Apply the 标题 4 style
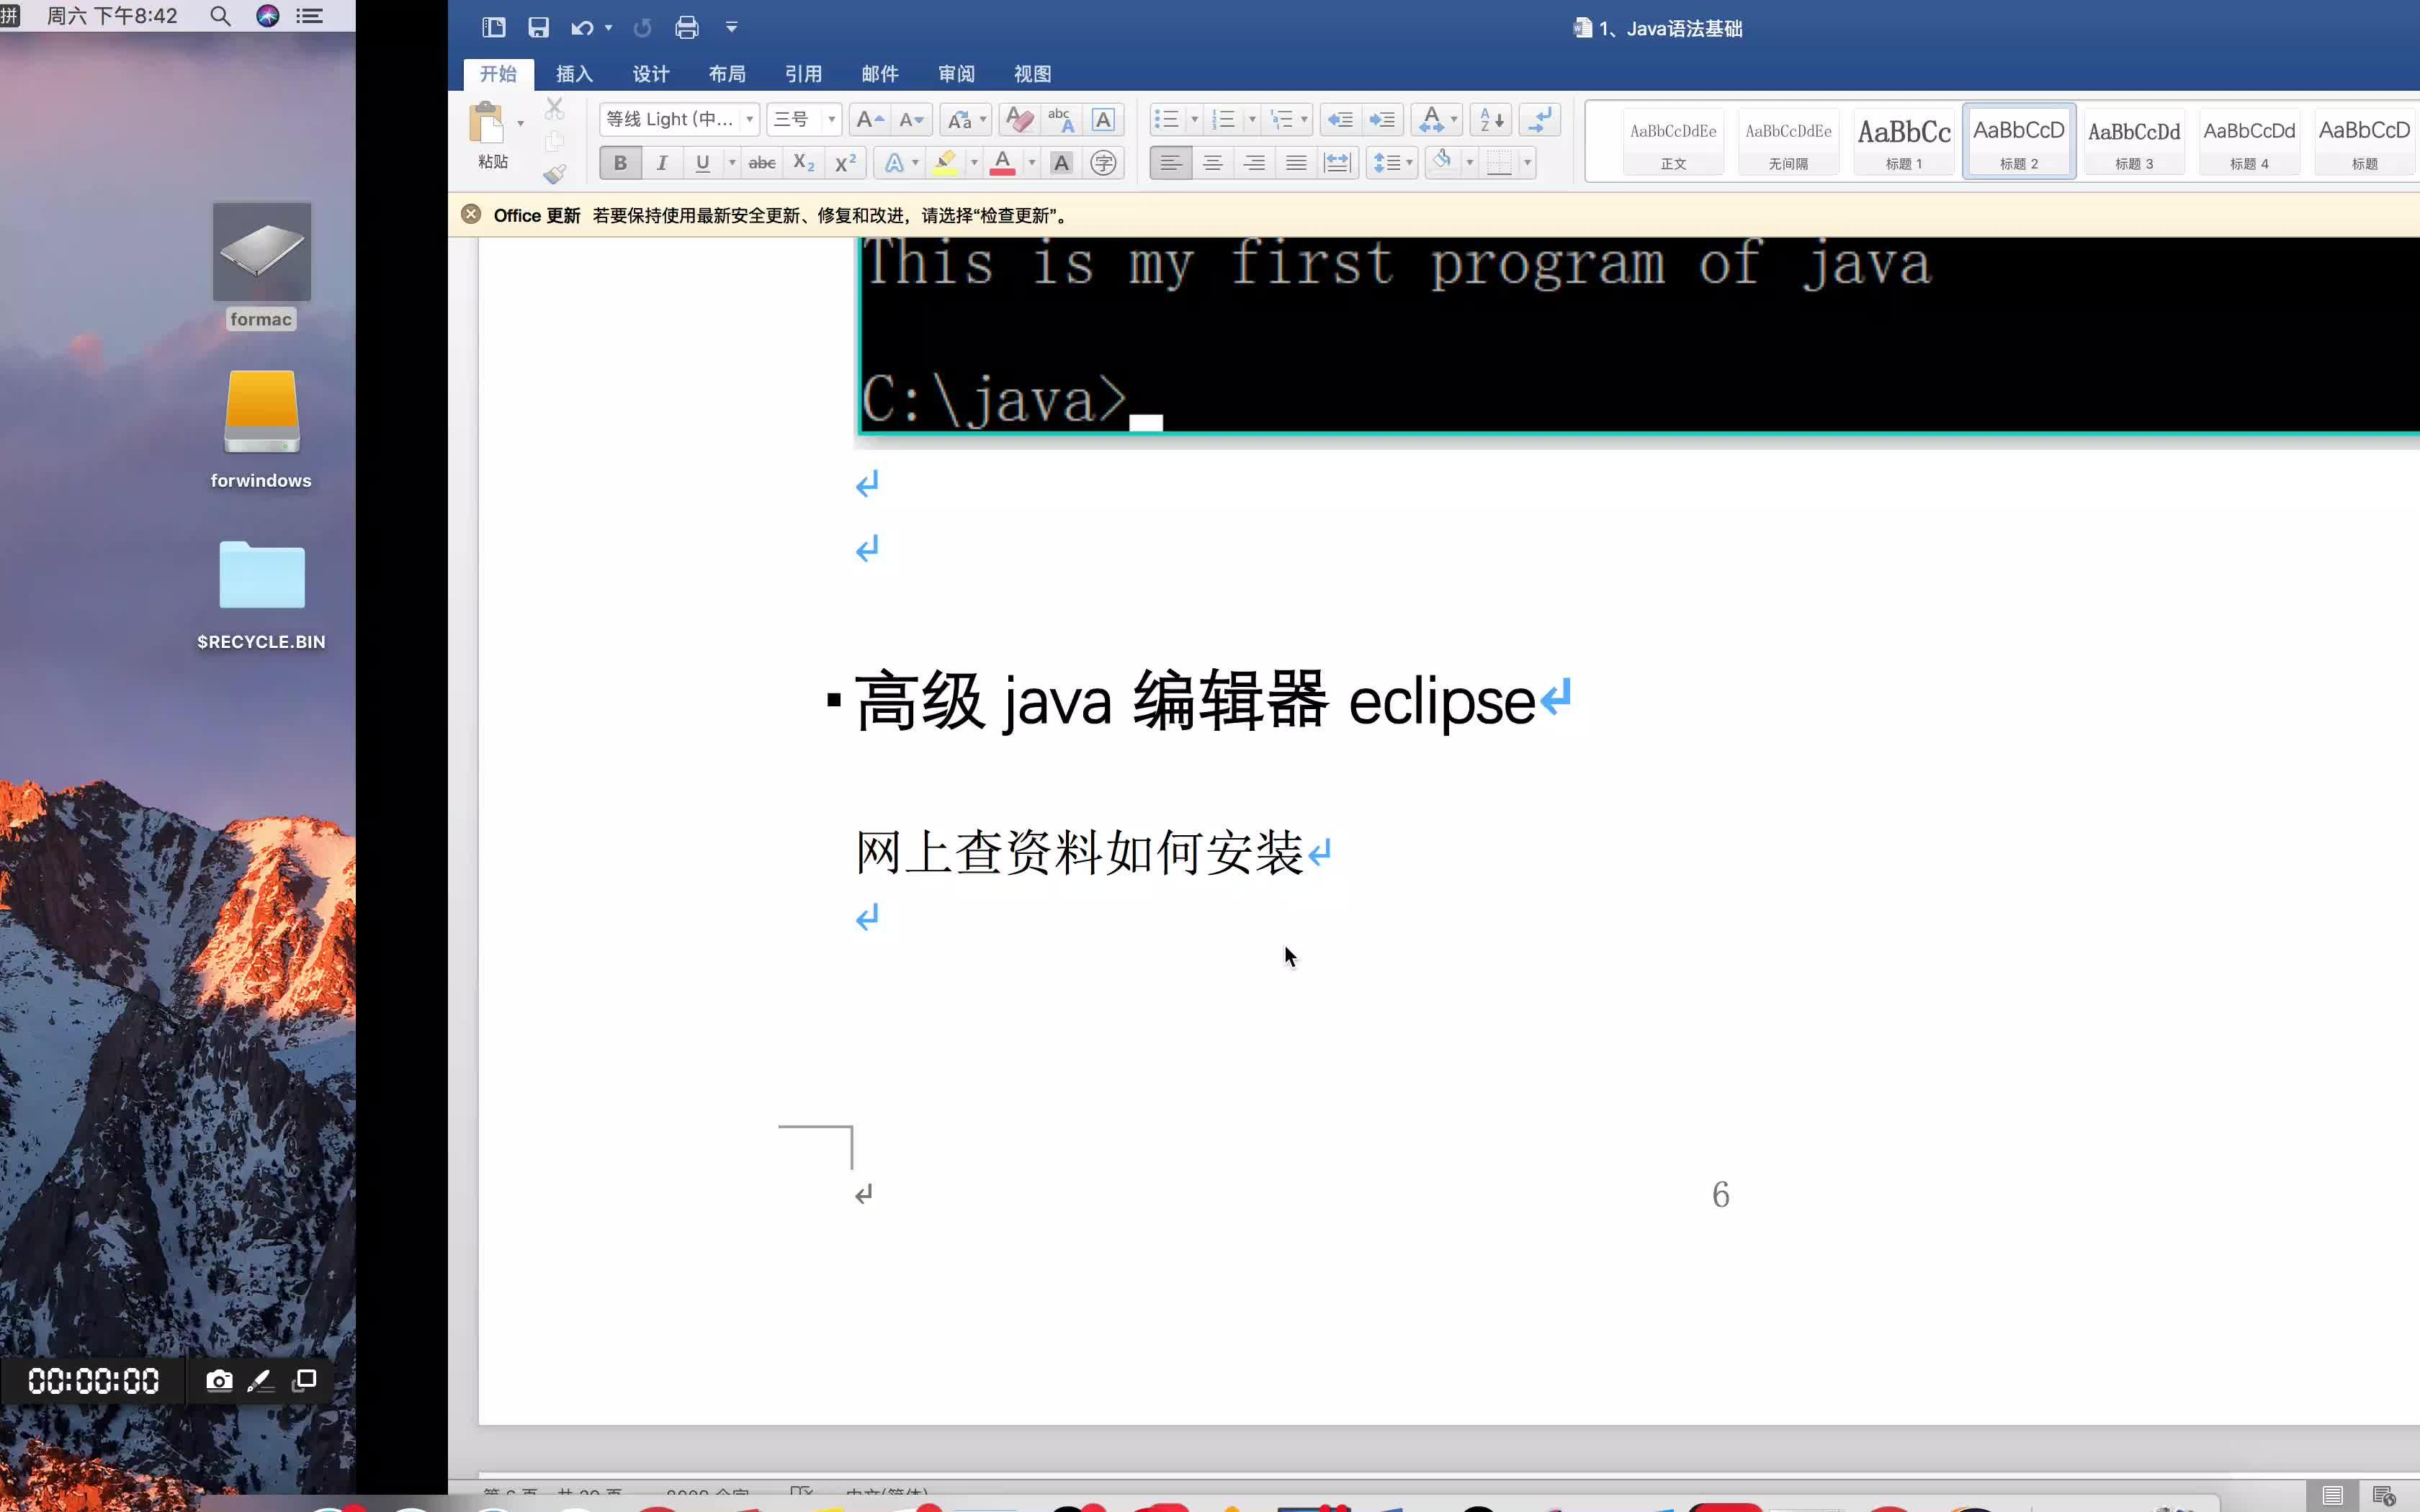 (x=2249, y=142)
